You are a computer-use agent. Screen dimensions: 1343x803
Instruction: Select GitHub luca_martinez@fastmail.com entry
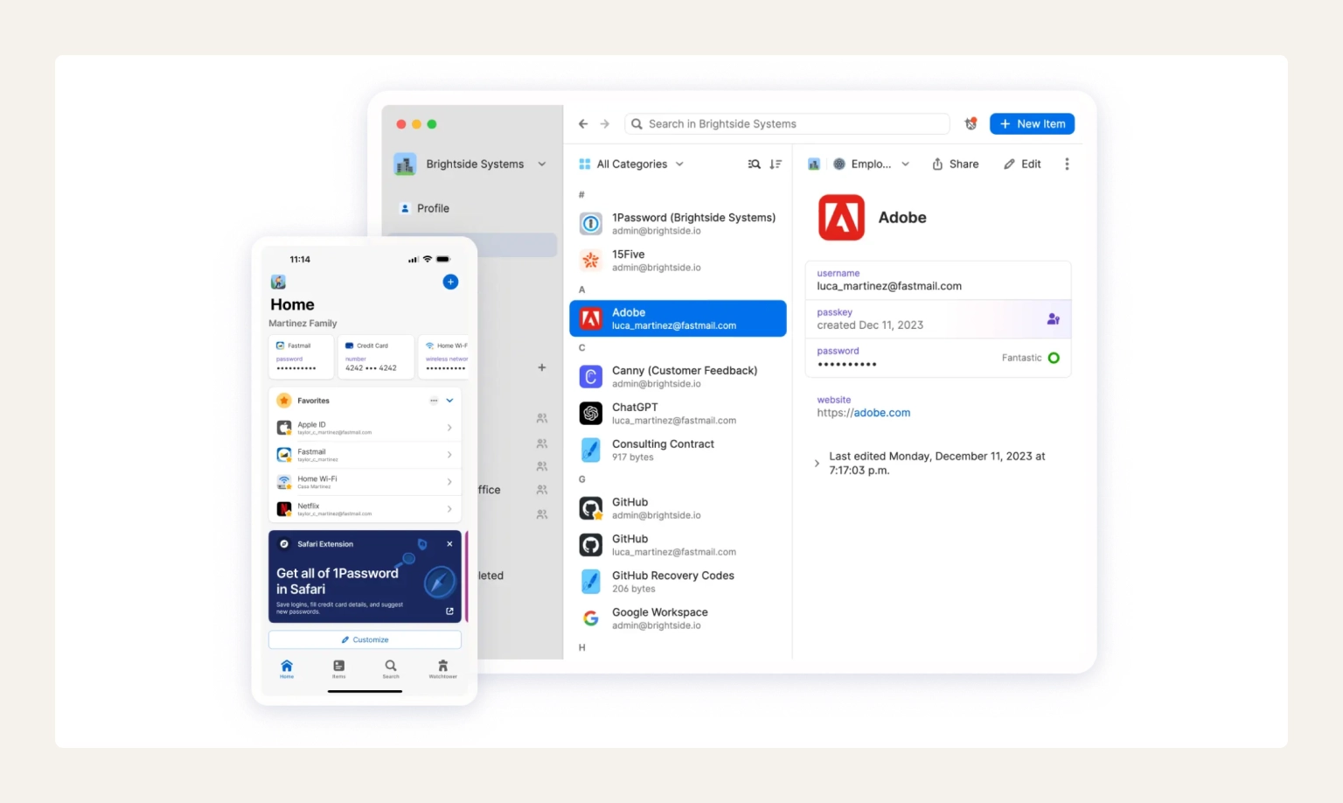click(678, 545)
